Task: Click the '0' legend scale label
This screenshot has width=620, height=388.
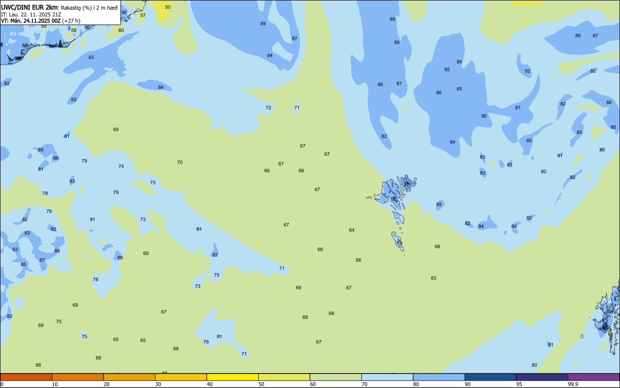Action: click(x=2, y=384)
